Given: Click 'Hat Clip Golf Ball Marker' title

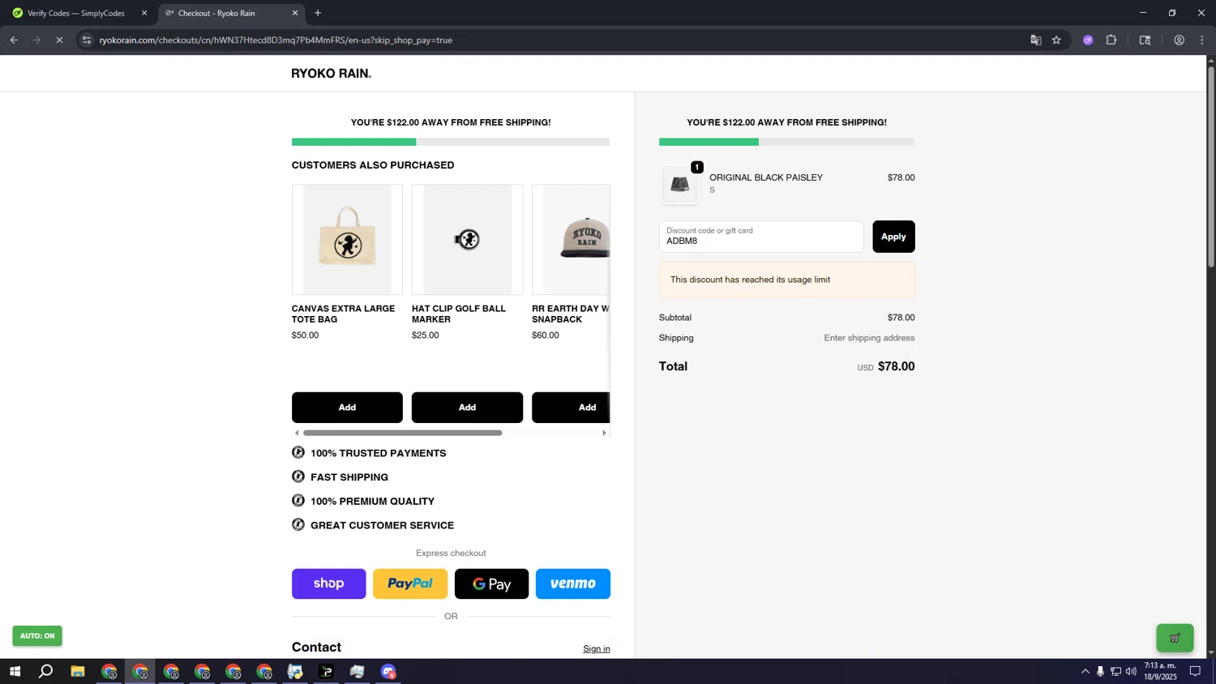Looking at the screenshot, I should coord(458,314).
